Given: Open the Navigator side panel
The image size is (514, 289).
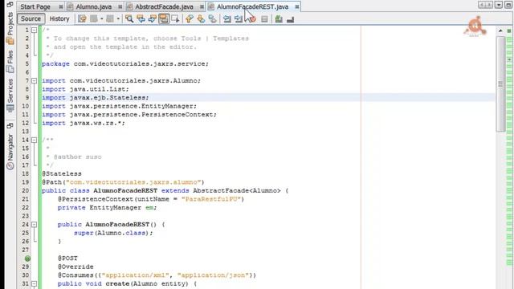Looking at the screenshot, I should 10,151.
